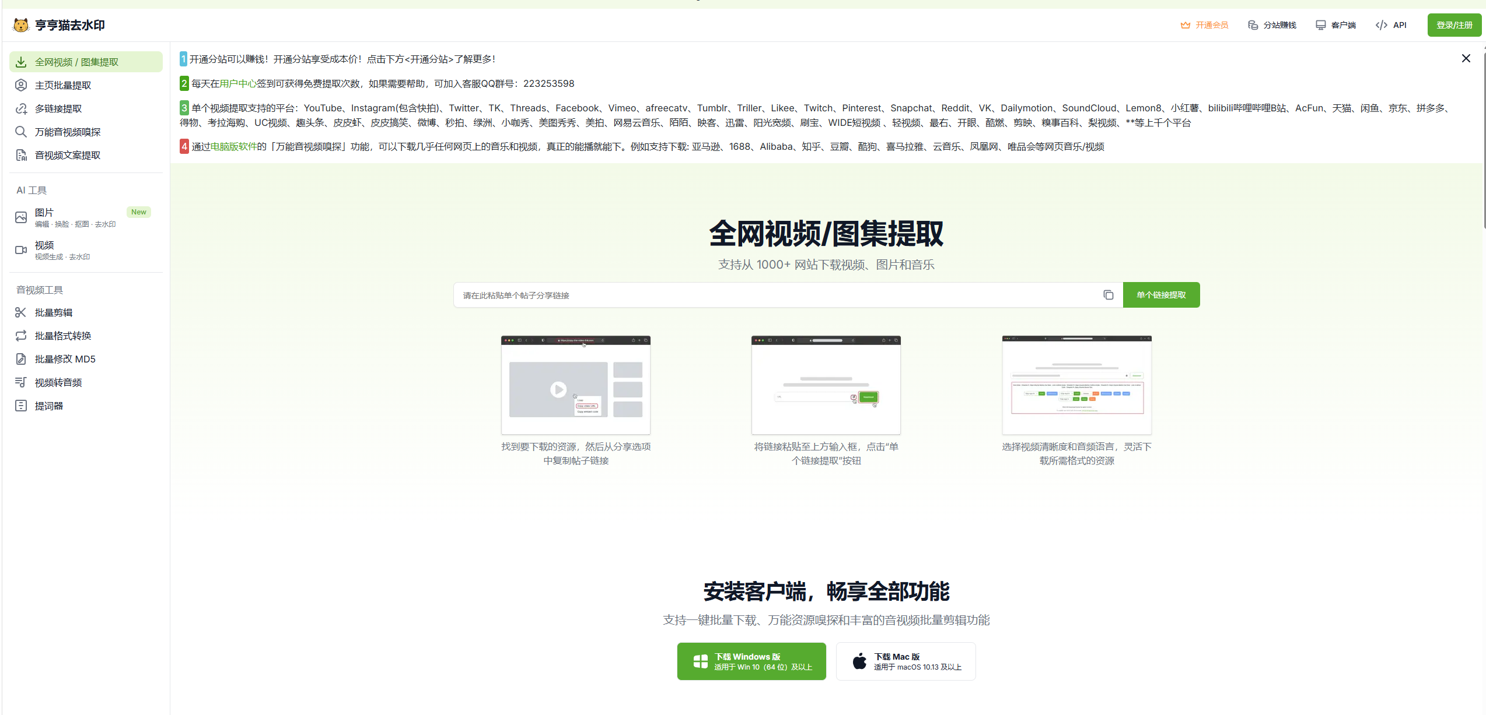Click the music list icon for 视频转音频
This screenshot has height=715, width=1486.
pos(21,382)
